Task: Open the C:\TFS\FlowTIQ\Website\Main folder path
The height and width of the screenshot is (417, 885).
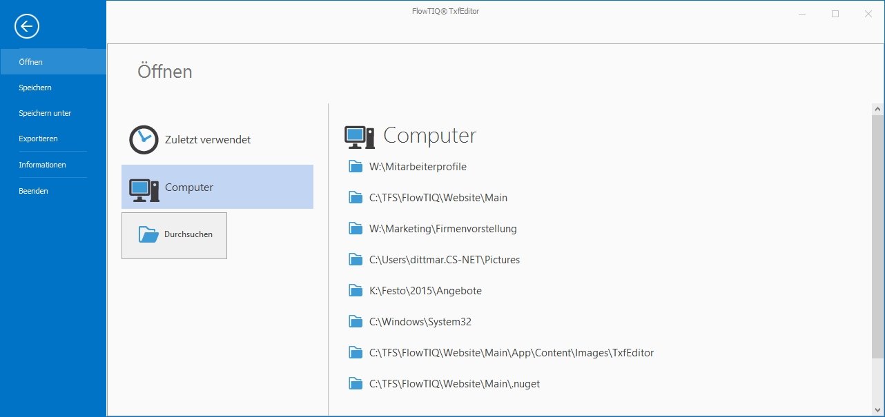Action: tap(438, 198)
